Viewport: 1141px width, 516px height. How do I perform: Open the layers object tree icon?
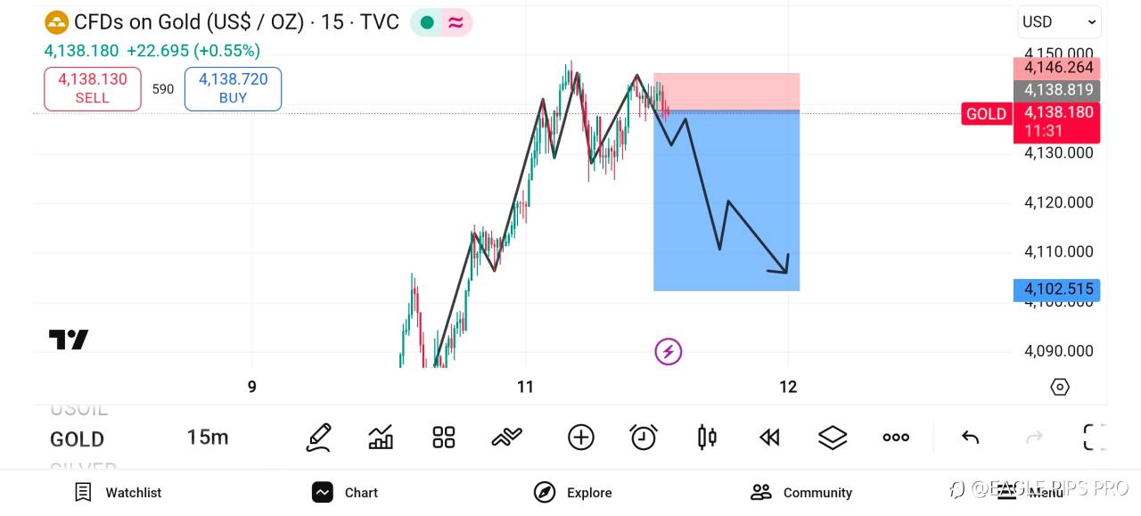pyautogui.click(x=832, y=437)
